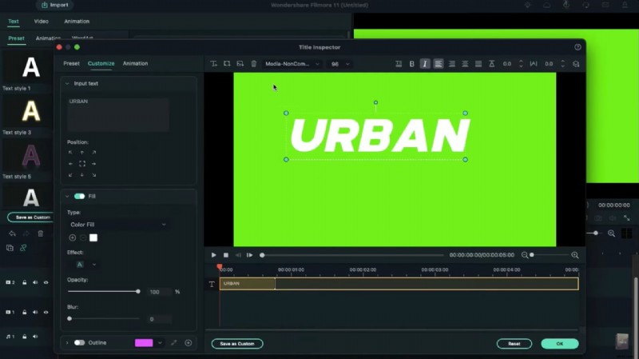Toggle italic text formatting
This screenshot has height=359, width=639.
coord(424,64)
